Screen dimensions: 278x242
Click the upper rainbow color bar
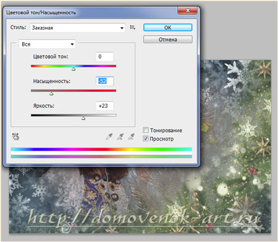click(101, 149)
